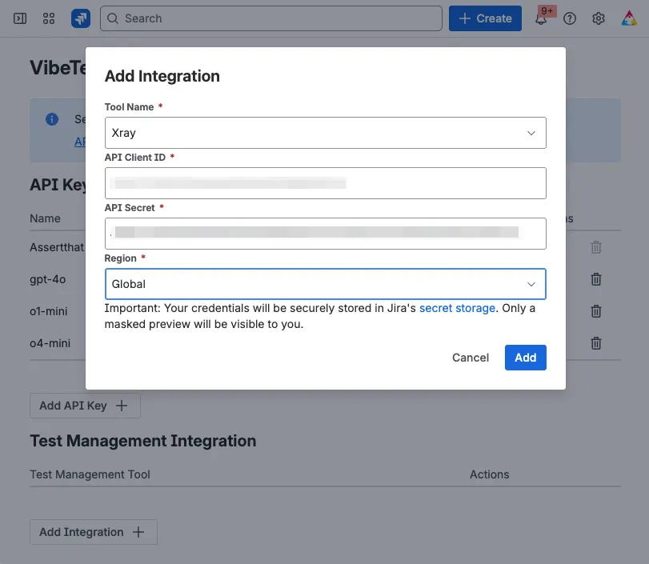Click the Jira logo icon
649x564 pixels.
click(x=81, y=18)
